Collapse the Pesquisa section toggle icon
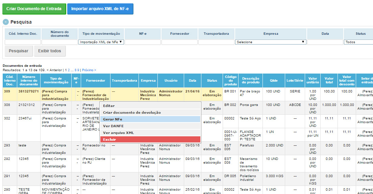Image resolution: width=373 pixels, height=194 pixels. point(6,22)
